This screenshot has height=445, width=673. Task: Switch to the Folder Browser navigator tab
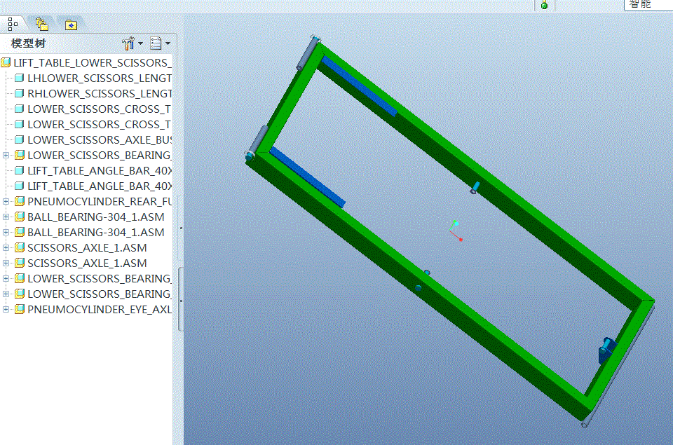point(41,25)
